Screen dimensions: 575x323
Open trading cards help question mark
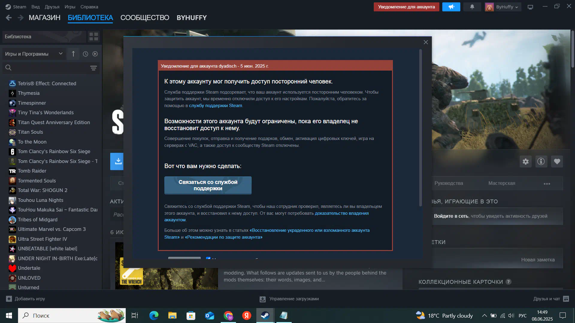pyautogui.click(x=509, y=282)
